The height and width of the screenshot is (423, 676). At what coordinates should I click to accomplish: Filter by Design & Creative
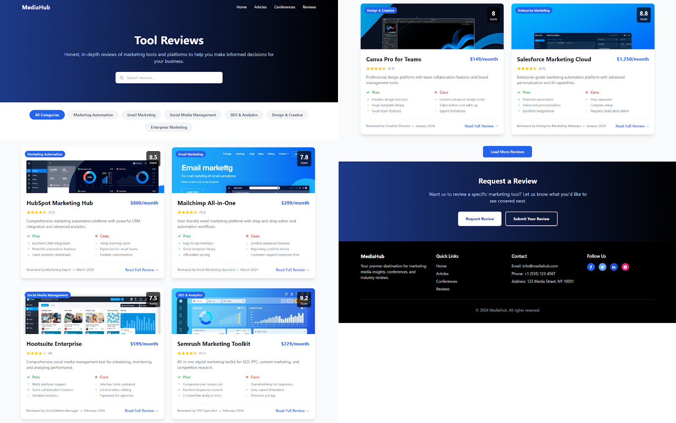click(287, 115)
